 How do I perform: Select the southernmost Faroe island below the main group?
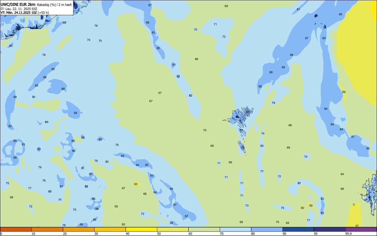[242, 147]
